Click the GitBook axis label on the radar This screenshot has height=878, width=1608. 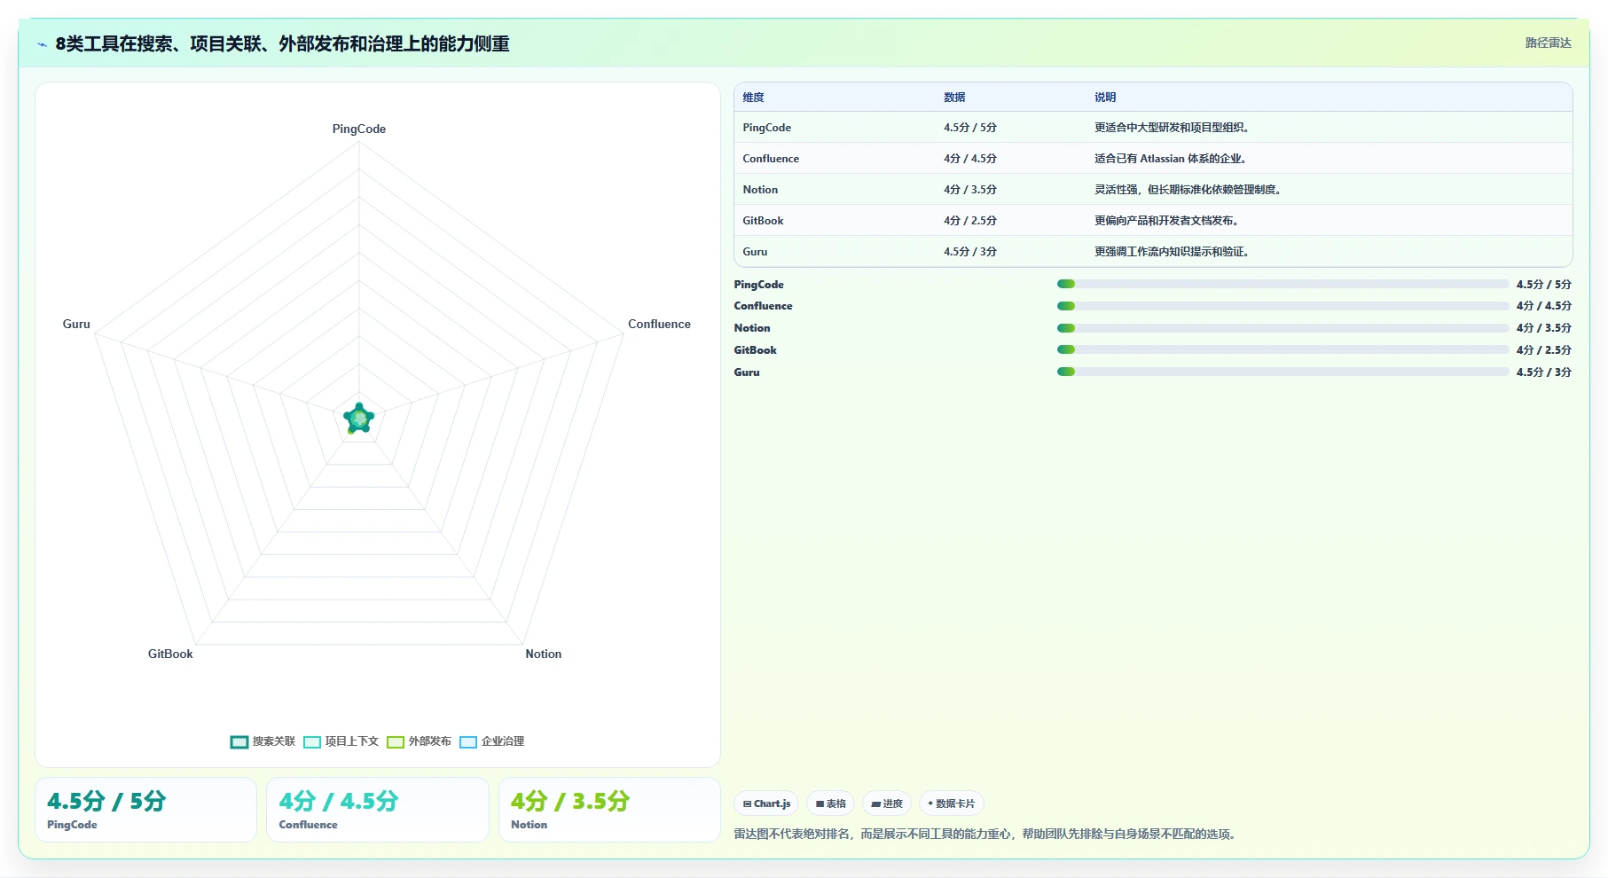[x=170, y=654]
